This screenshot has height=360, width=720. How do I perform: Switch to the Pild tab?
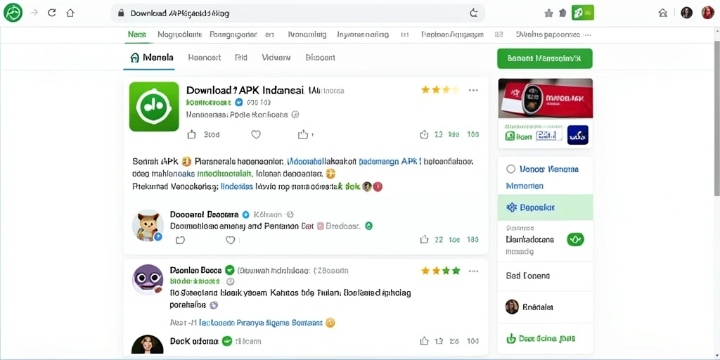click(240, 58)
